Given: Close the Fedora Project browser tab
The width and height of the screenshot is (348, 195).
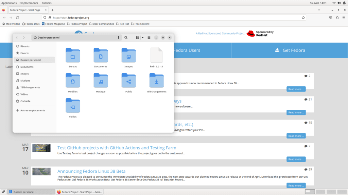Looking at the screenshot, I should [46, 10].
